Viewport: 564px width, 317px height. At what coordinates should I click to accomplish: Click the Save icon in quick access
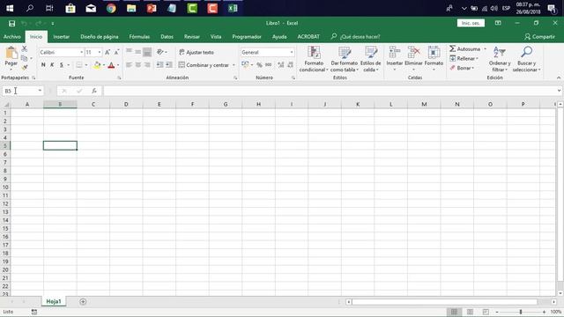pyautogui.click(x=11, y=24)
